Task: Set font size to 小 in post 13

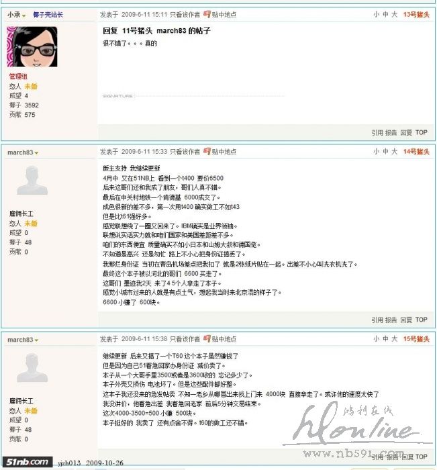Action: 376,14
